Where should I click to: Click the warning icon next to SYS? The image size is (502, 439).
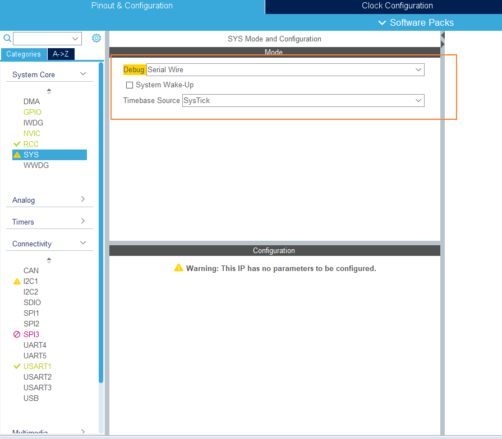pyautogui.click(x=17, y=155)
